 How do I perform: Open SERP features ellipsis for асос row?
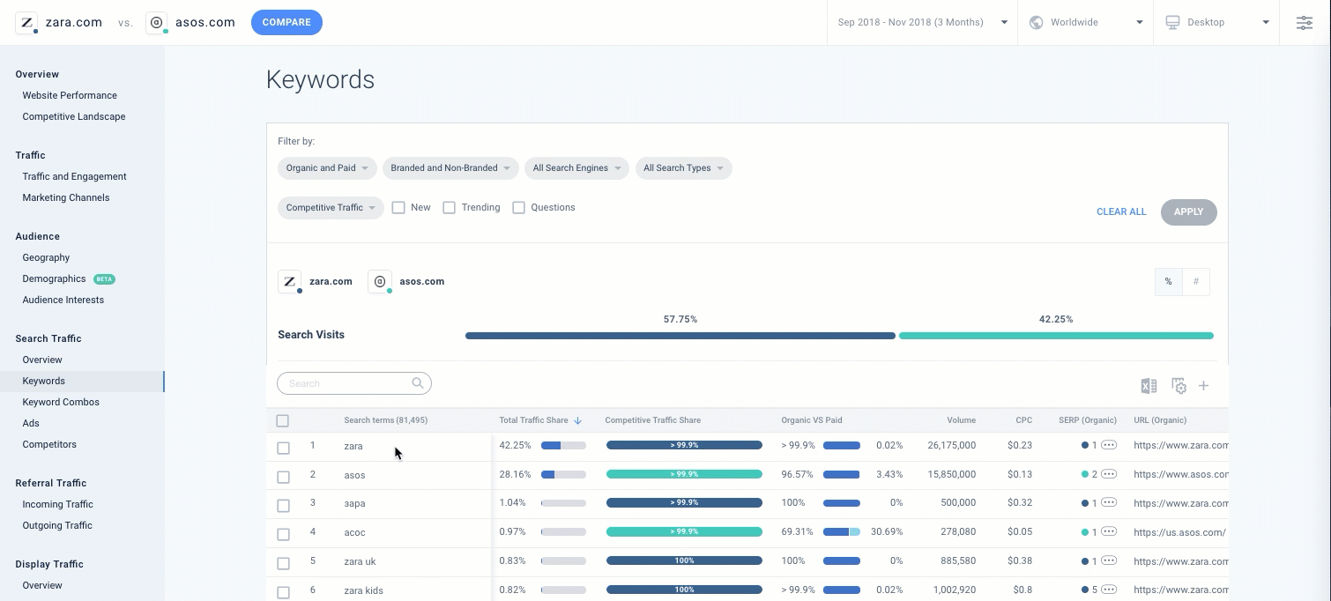coord(1109,532)
